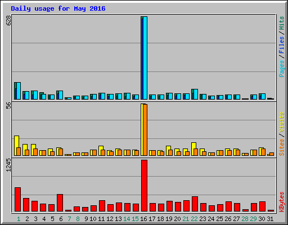
Task: Click the red KBytes bar for day 11
Action: point(102,206)
